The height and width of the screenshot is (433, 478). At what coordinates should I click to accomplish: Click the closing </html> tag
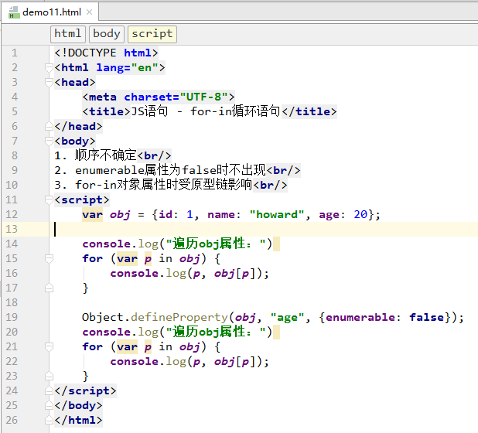[78, 420]
